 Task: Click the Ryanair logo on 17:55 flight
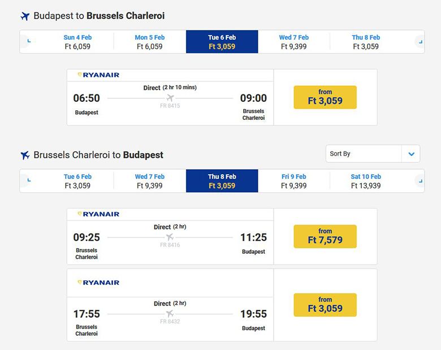(98, 282)
